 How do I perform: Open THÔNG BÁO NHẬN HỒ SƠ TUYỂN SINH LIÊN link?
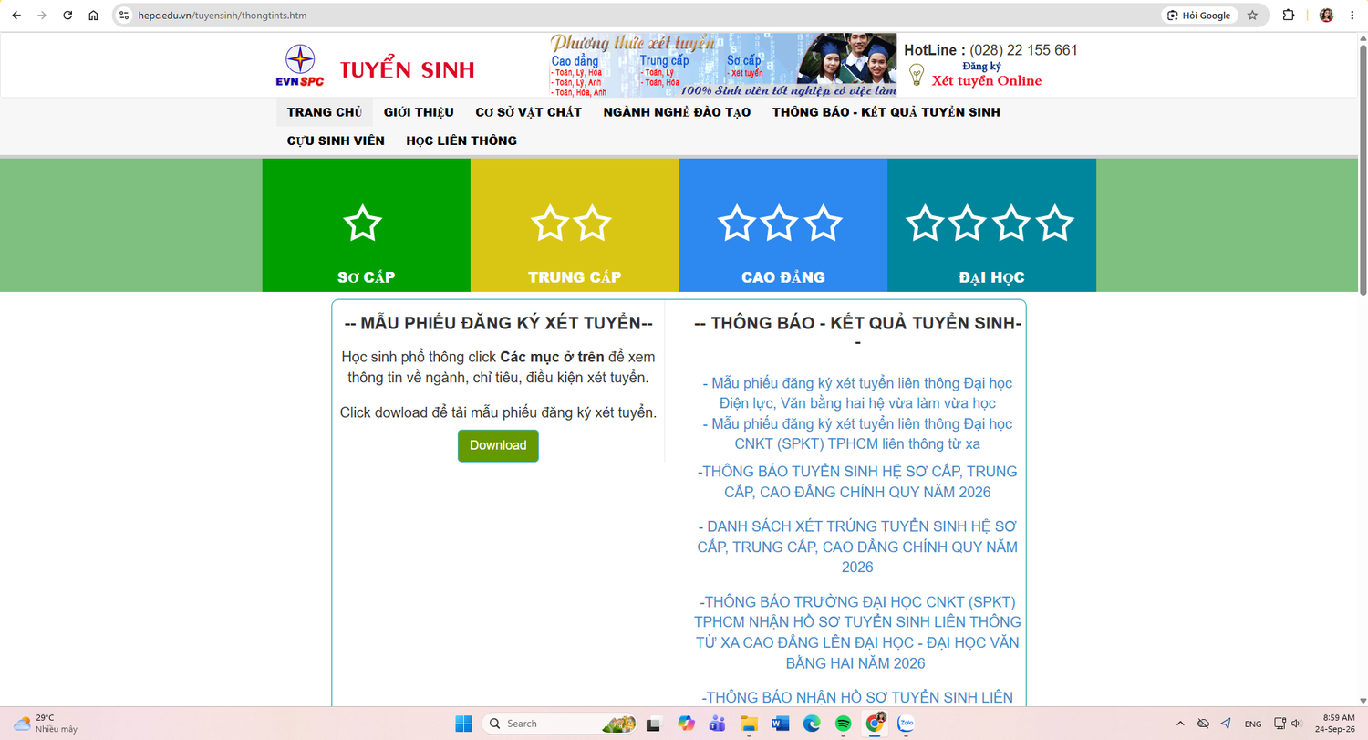click(857, 697)
